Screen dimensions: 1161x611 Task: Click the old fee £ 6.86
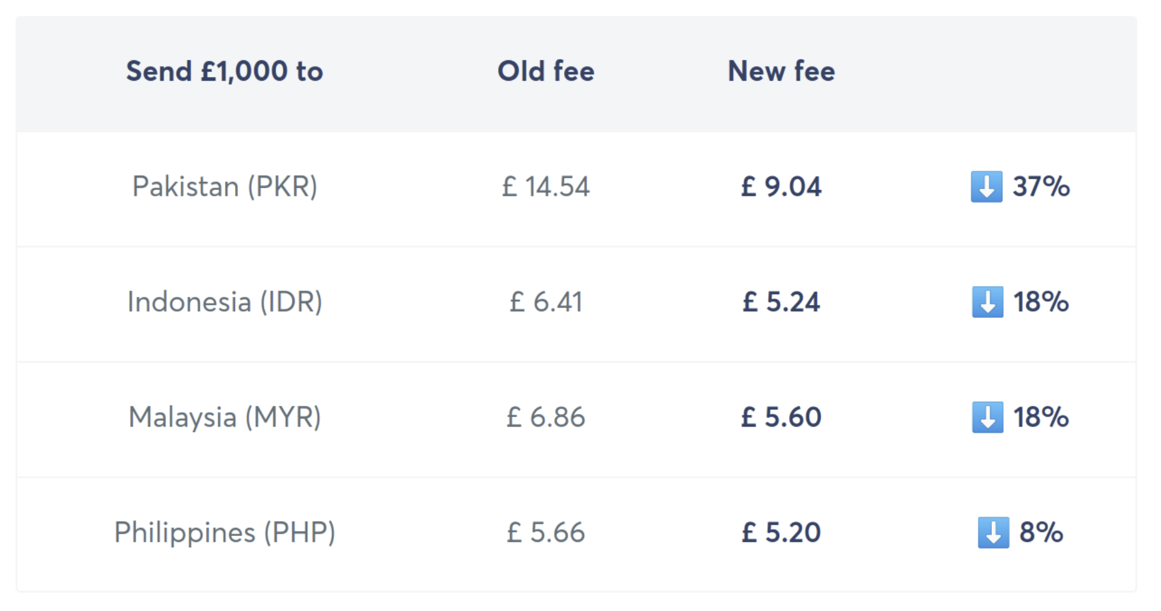(545, 417)
